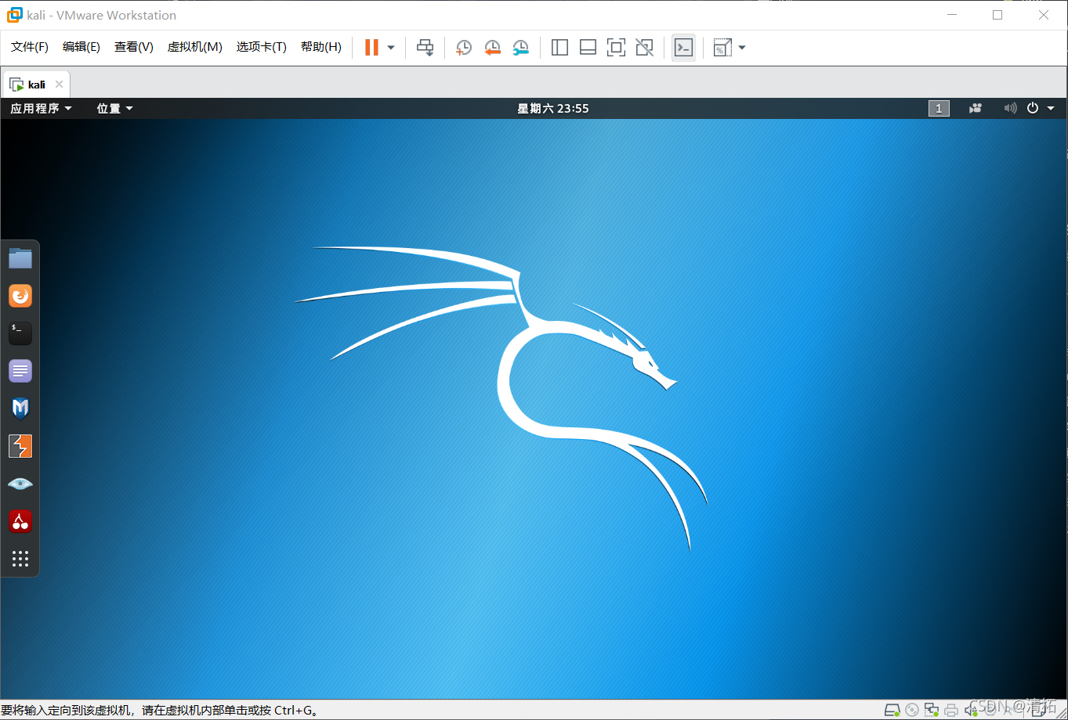Open the Kali power system menu
The height and width of the screenshot is (720, 1068).
1041,109
